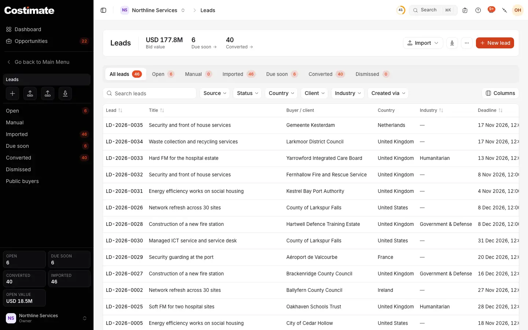Open the Status filter dropdown

click(247, 93)
